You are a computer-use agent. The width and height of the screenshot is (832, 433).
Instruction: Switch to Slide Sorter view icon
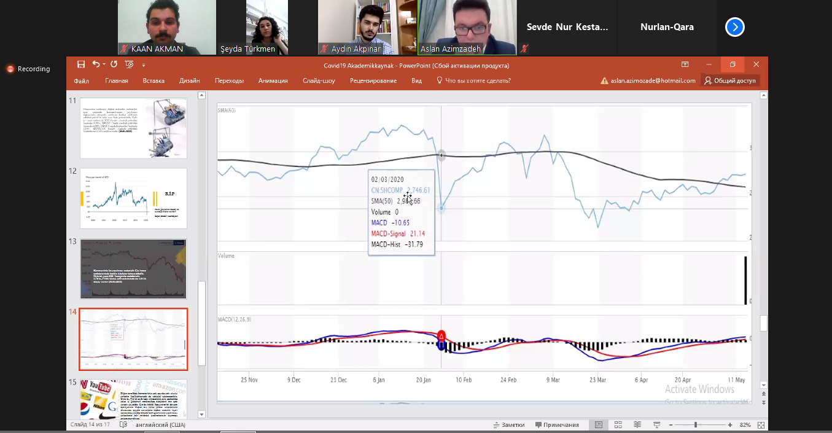[x=618, y=425]
